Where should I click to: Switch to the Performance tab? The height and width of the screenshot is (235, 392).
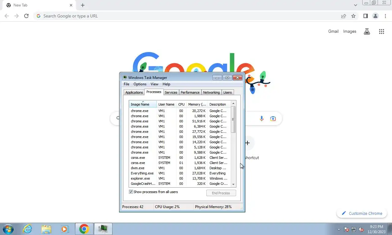pyautogui.click(x=190, y=92)
